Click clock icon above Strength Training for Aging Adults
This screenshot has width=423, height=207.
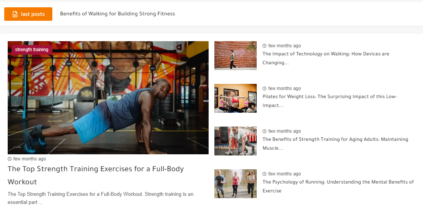(264, 131)
